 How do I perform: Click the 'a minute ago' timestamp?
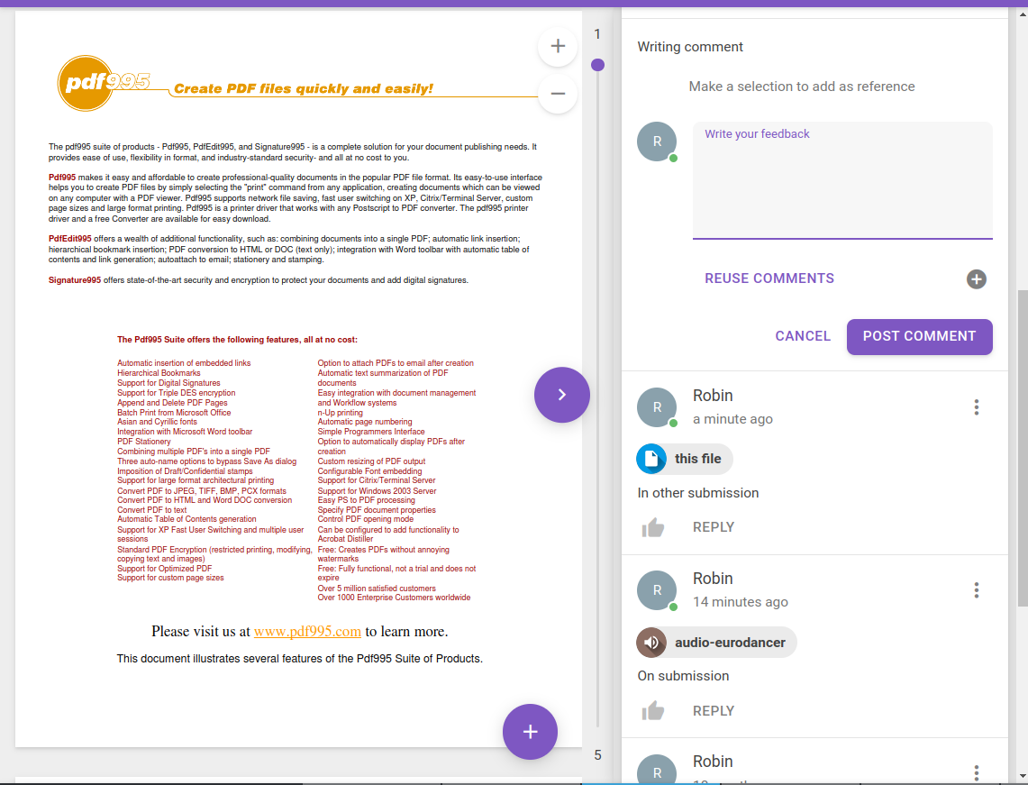point(732,419)
